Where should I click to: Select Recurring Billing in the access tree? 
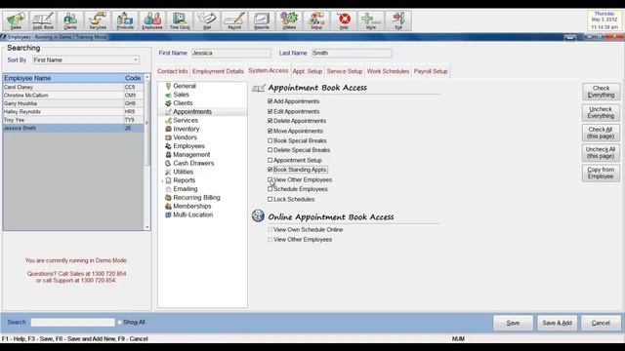click(196, 197)
